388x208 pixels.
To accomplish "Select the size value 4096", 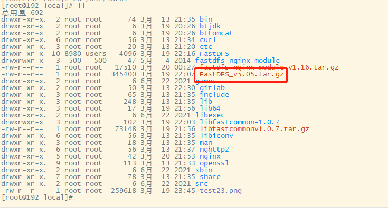I will [128, 54].
